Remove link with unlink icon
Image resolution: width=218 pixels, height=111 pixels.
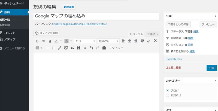coord(66,48)
